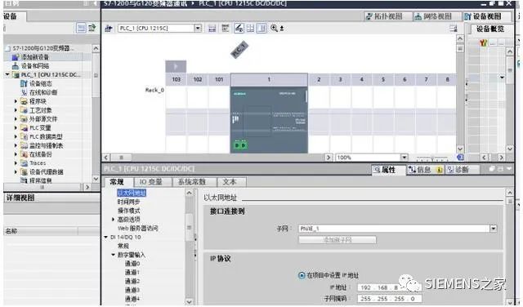Select 以太网地址 in properties tree
The width and height of the screenshot is (523, 307).
tap(132, 193)
